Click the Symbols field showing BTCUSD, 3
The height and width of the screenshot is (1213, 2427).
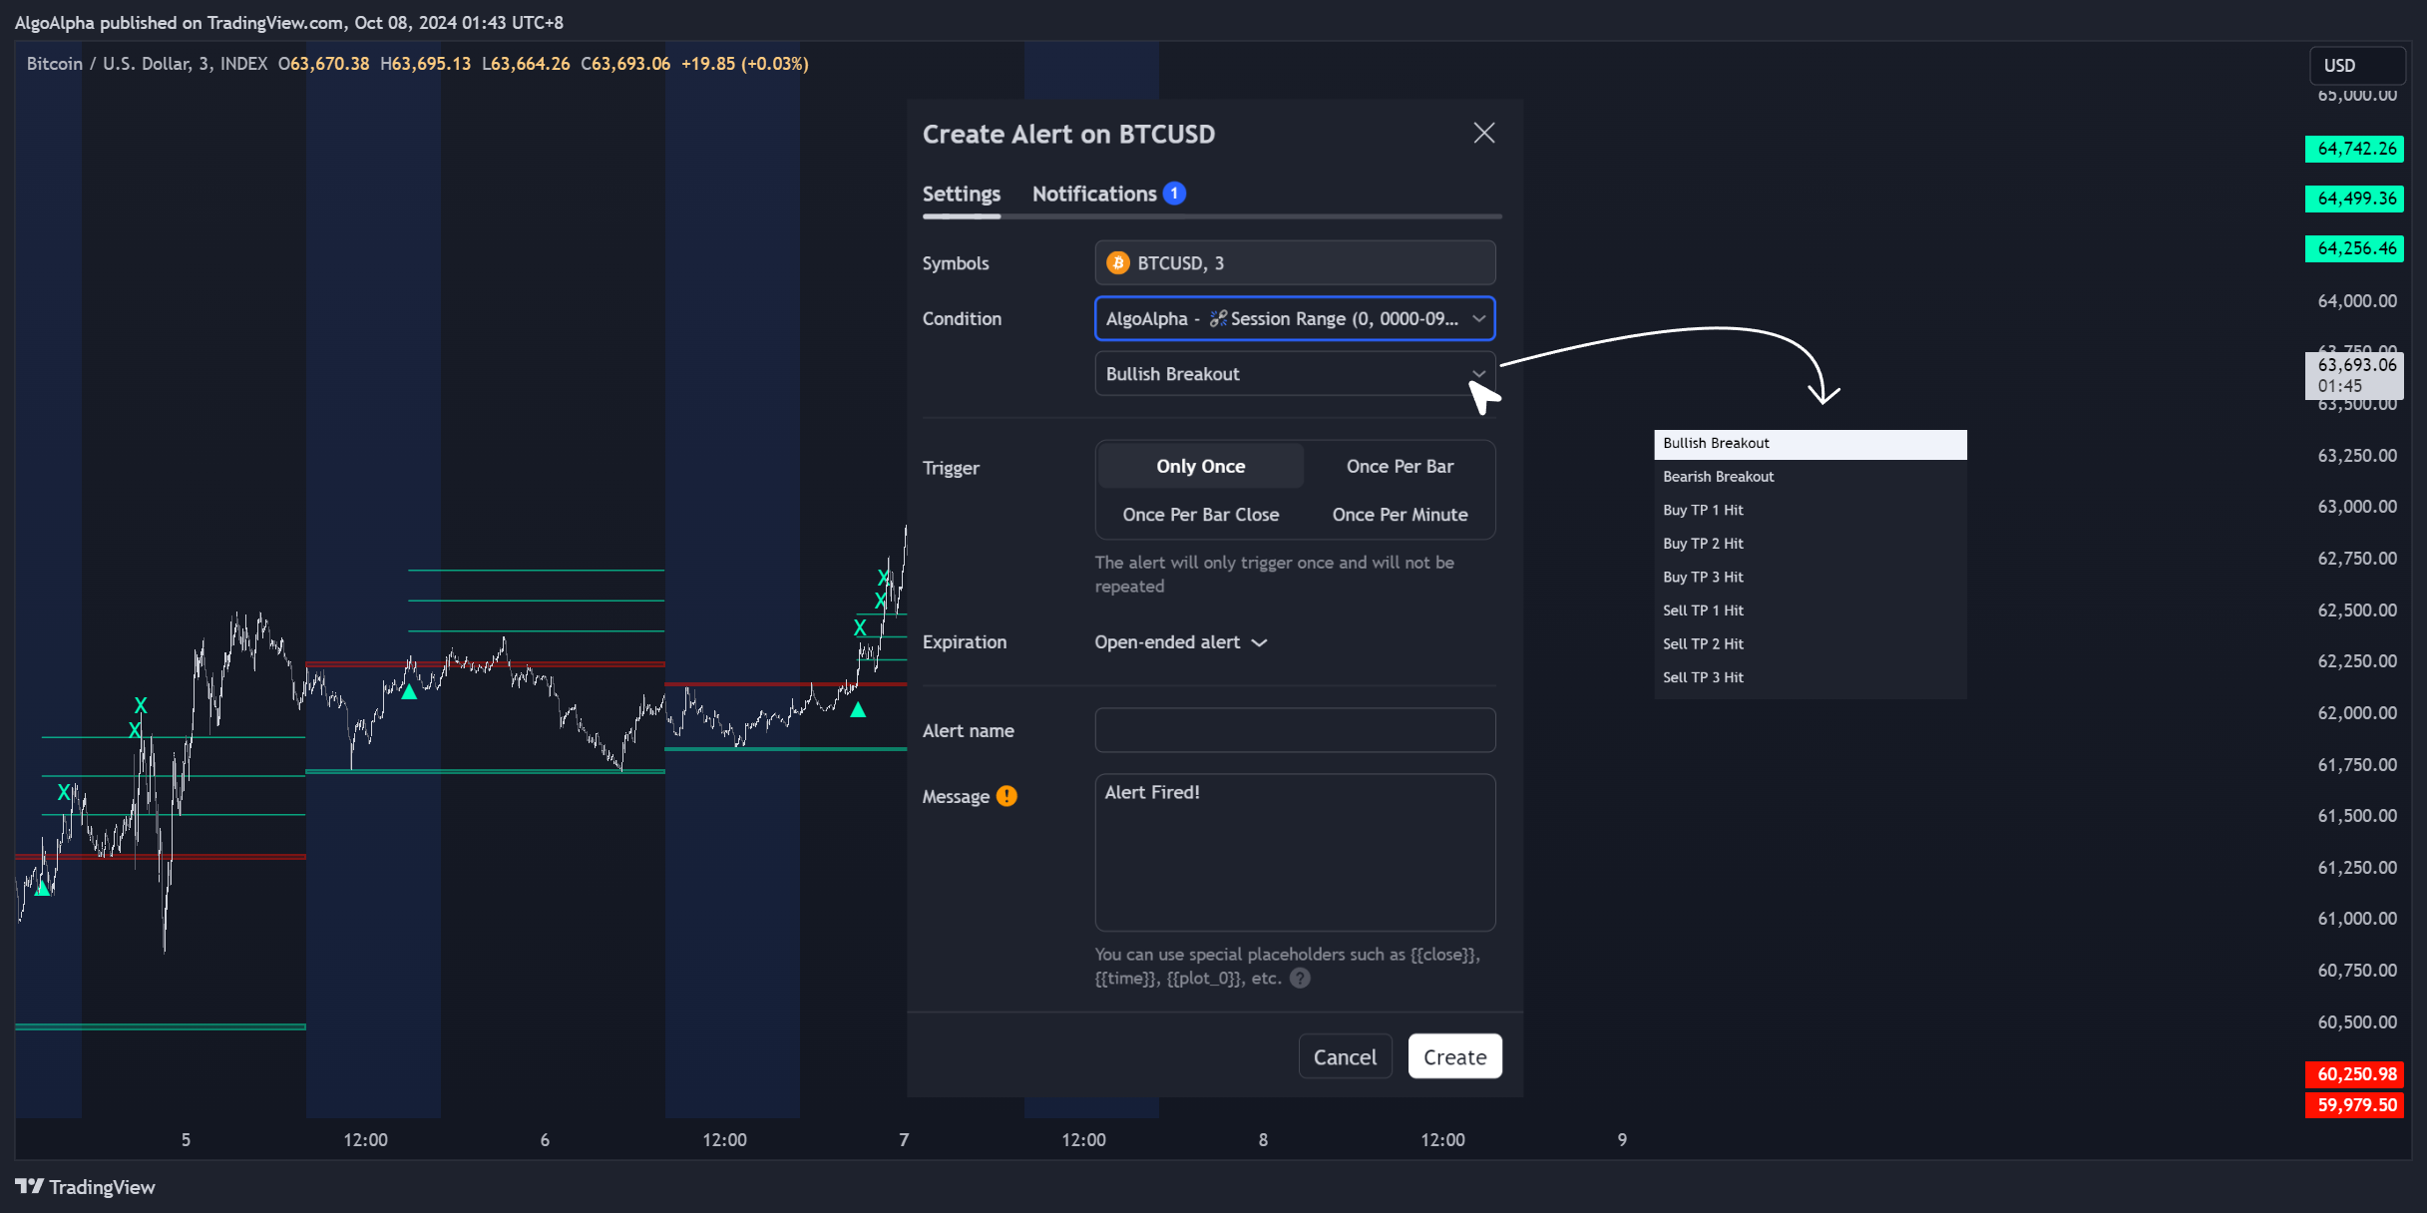(1295, 263)
